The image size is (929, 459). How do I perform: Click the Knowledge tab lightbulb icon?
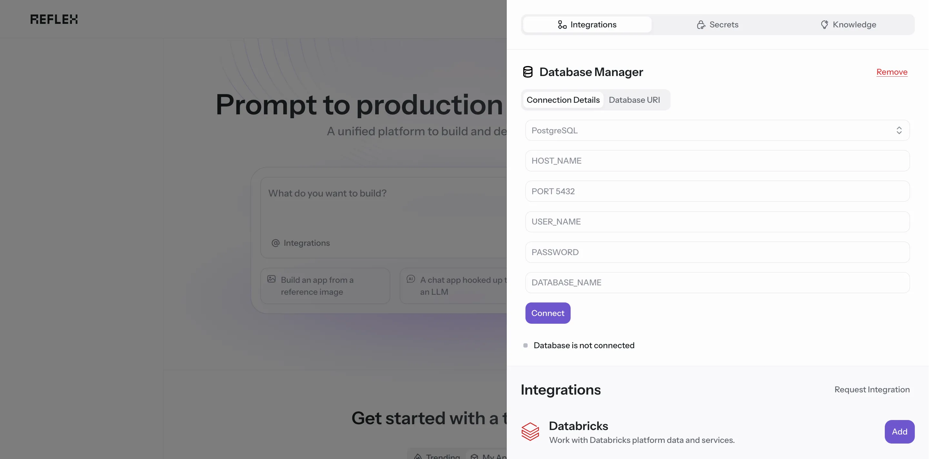click(x=824, y=24)
